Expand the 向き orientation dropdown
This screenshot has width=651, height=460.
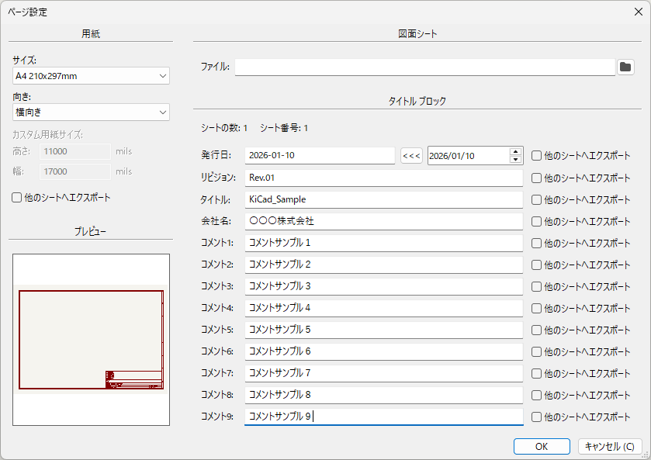91,112
